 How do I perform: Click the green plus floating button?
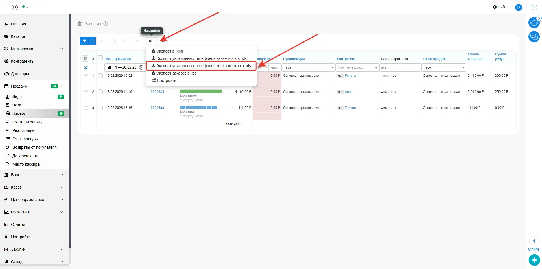pyautogui.click(x=534, y=260)
